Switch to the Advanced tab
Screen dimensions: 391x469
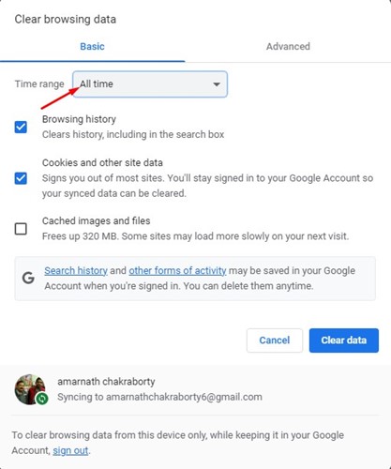click(x=288, y=46)
